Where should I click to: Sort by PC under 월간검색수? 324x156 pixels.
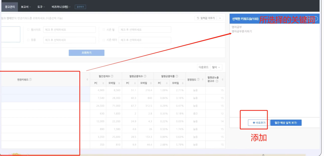[x=103, y=83]
